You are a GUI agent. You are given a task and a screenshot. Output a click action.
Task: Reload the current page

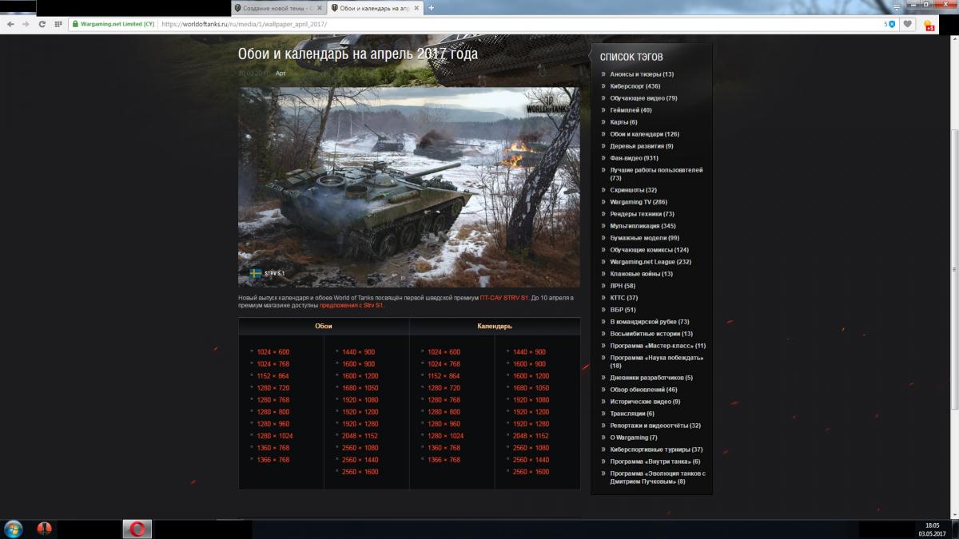point(42,24)
